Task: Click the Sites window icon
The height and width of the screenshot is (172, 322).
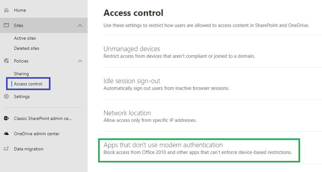Action: point(6,25)
